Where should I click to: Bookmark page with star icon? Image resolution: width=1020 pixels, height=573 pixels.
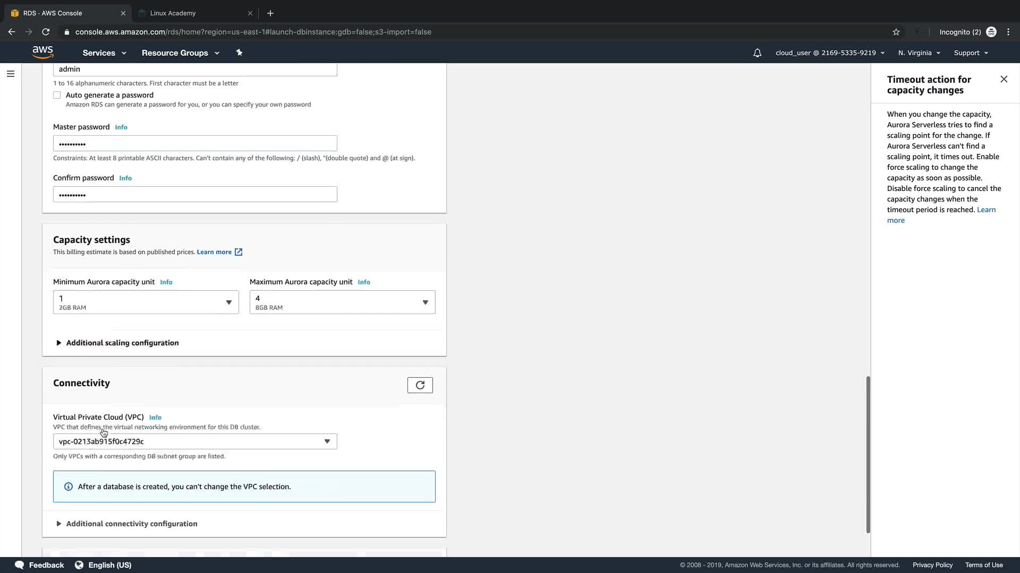click(896, 32)
